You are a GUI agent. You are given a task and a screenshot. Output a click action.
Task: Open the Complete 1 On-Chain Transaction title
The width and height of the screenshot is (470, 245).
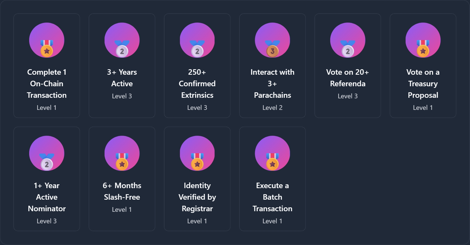47,83
